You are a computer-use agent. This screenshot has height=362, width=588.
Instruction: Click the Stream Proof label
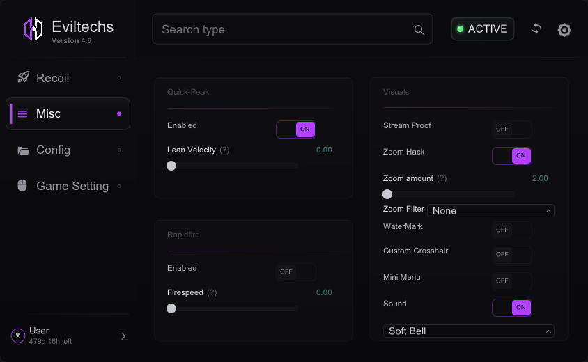[407, 125]
